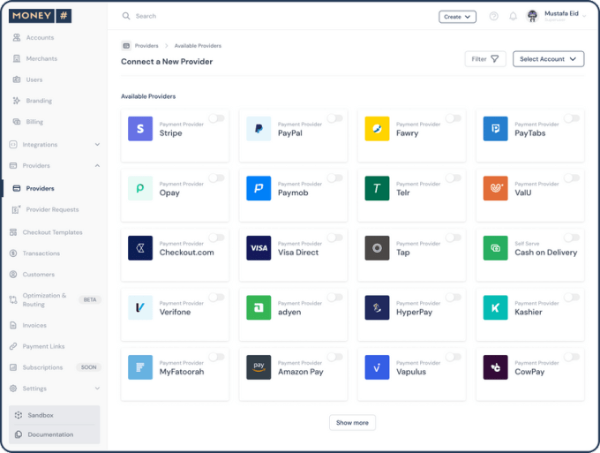Click the Show more button
The image size is (600, 453).
point(352,423)
